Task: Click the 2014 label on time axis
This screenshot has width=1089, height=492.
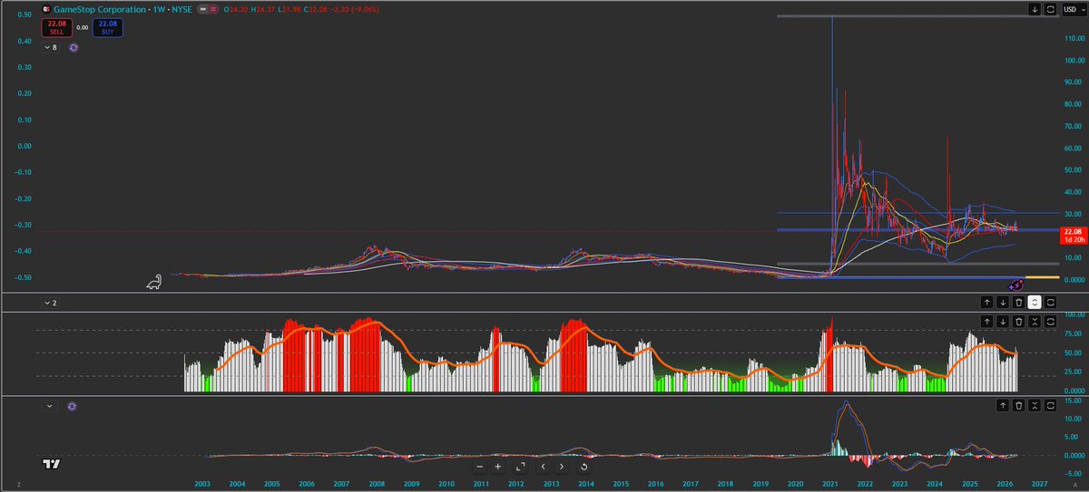Action: point(585,486)
